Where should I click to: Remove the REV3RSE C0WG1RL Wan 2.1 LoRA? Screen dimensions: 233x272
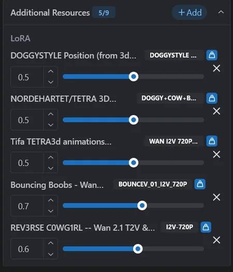click(x=216, y=240)
